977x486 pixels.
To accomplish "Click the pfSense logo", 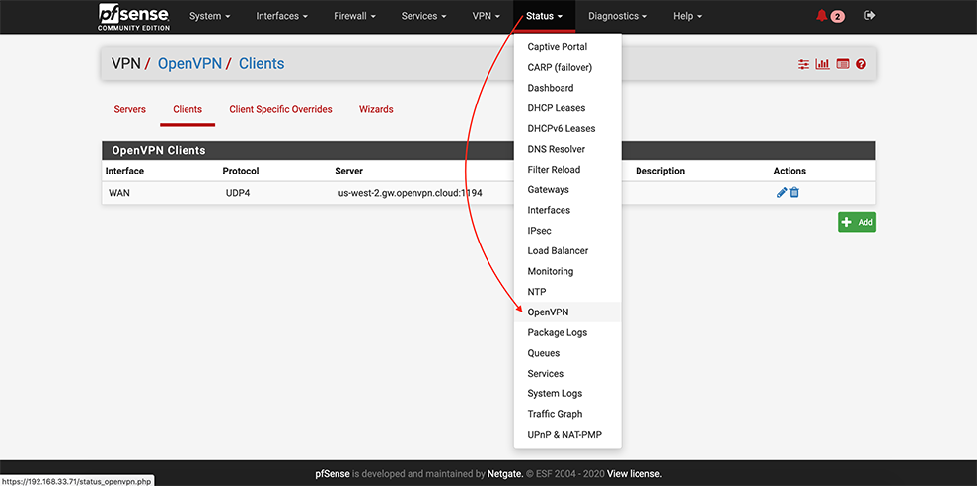I will click(x=133, y=16).
